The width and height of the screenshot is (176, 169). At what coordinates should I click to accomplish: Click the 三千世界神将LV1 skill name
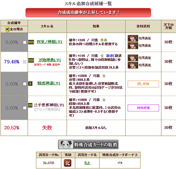(x=49, y=105)
